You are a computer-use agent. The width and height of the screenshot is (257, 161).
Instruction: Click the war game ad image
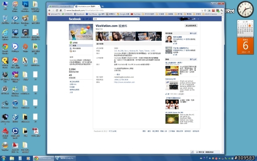172,119
